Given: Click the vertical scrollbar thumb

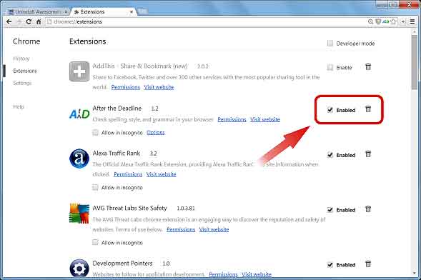Looking at the screenshot, I should point(415,62).
